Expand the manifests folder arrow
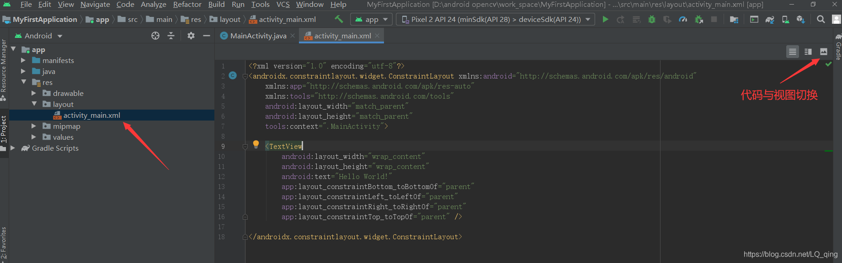Screen dimensions: 842x263 23,60
